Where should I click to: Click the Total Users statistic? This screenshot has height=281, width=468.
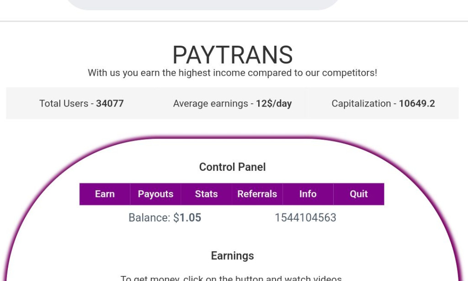(81, 103)
